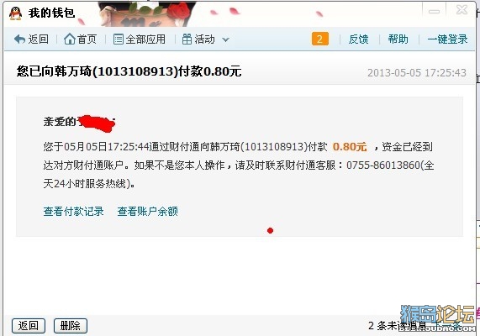Click the QQ penguin logo icon
This screenshot has width=480, height=336.
15,13
